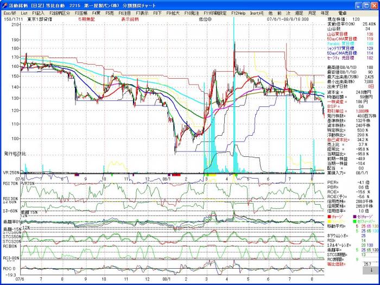The width and height of the screenshot is (380, 285).
Task: Click the F1記入 menu item
Action: coord(38,13)
